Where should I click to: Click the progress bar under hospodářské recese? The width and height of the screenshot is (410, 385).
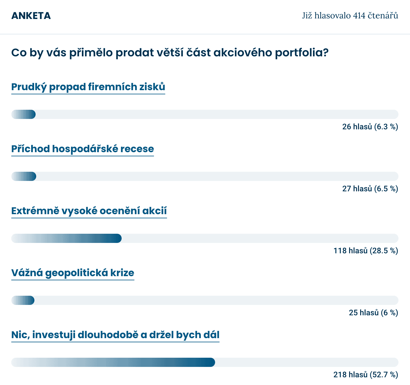(205, 176)
